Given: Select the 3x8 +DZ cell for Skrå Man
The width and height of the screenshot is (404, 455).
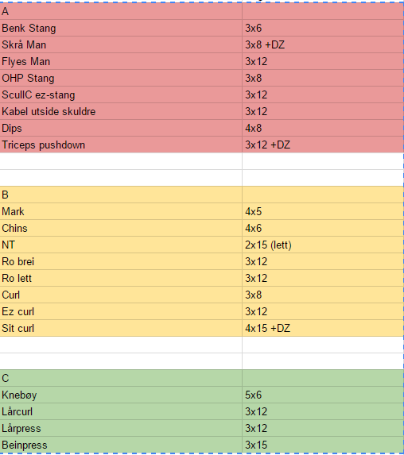Looking at the screenshot, I should pyautogui.click(x=323, y=44).
